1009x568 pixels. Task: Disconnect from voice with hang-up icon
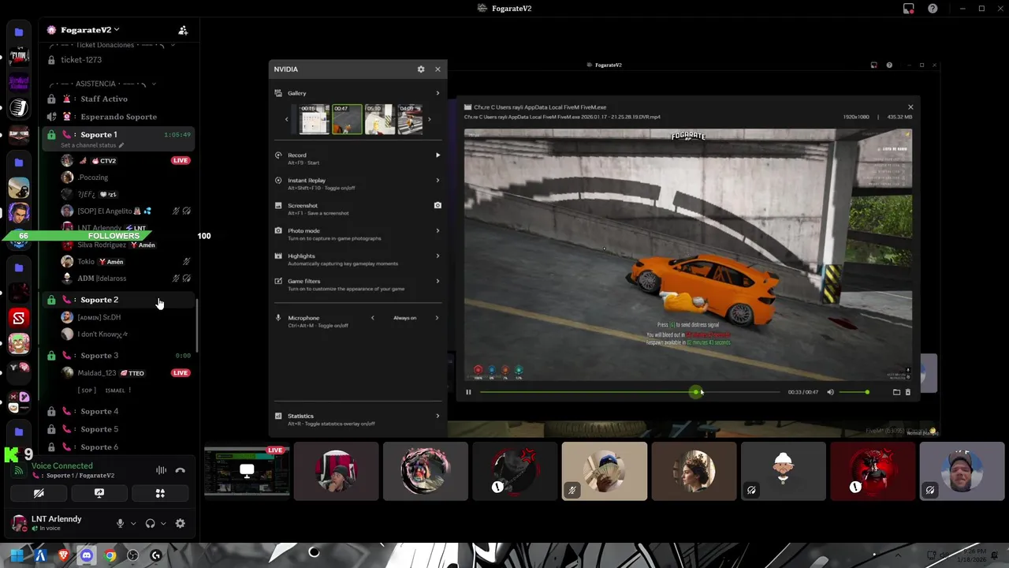(181, 470)
